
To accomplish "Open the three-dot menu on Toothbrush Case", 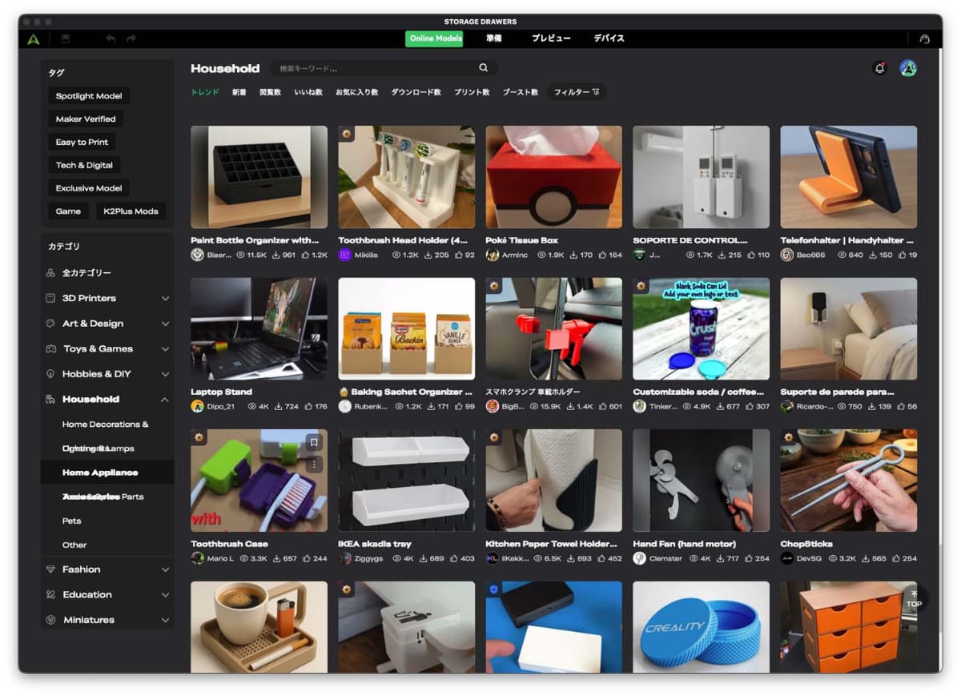I will pyautogui.click(x=315, y=464).
